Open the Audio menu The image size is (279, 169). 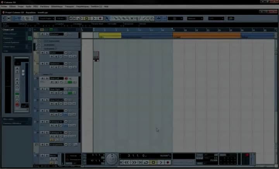pyautogui.click(x=28, y=7)
